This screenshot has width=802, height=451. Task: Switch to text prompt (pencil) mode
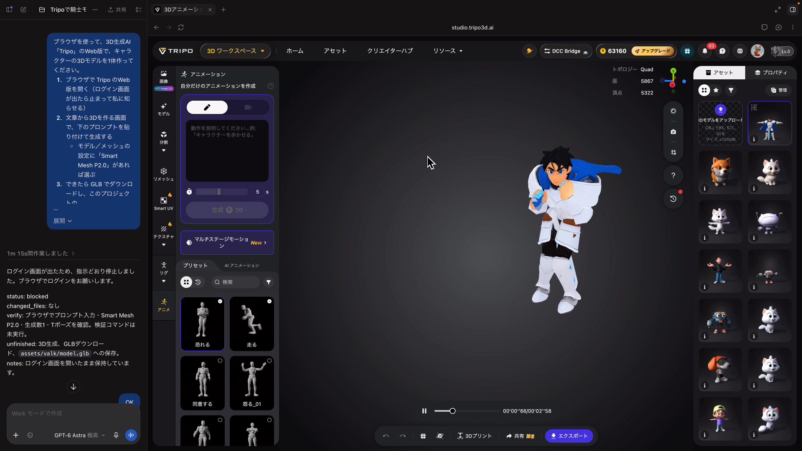tap(207, 107)
